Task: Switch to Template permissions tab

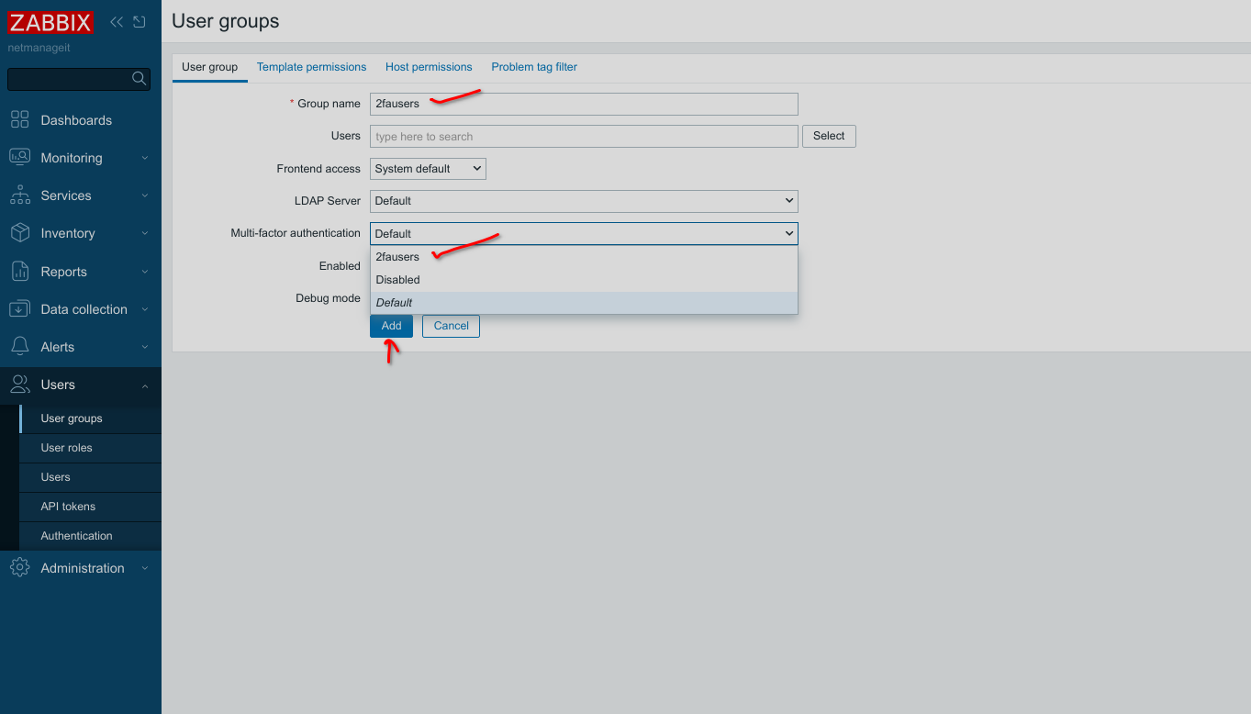Action: pyautogui.click(x=311, y=67)
